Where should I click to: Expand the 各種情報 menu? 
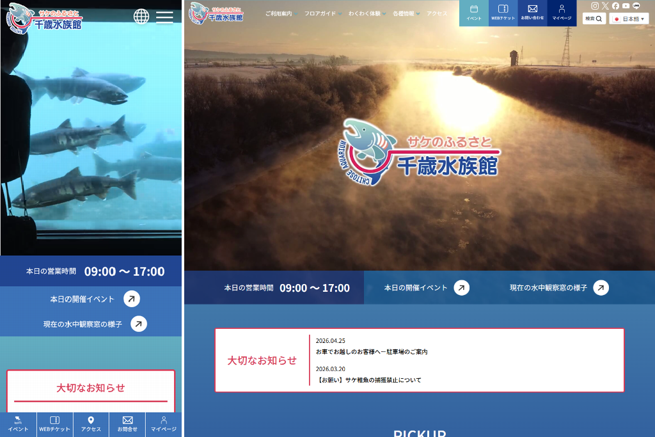tap(406, 13)
